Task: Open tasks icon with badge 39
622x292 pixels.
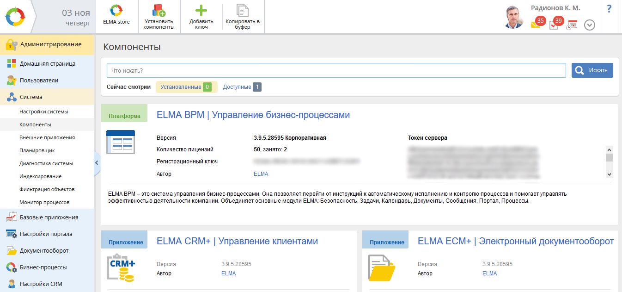Action: pyautogui.click(x=556, y=23)
